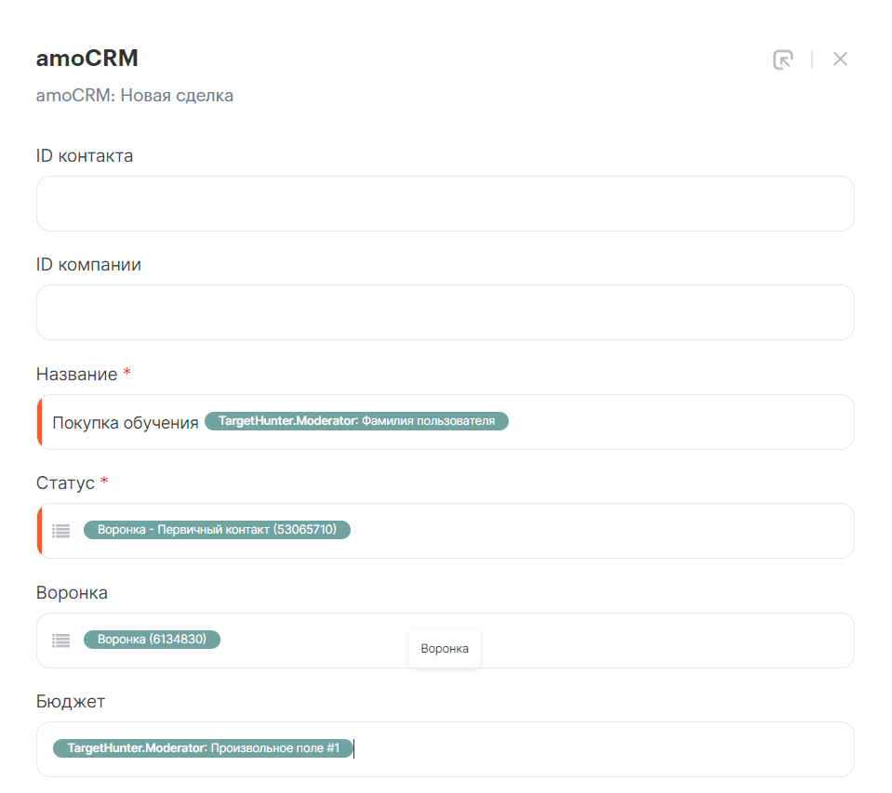Click the pop-out window icon in header
This screenshot has height=793, width=892.
pos(783,59)
